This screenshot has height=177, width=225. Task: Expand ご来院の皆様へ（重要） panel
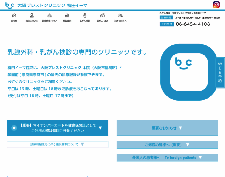point(167,145)
